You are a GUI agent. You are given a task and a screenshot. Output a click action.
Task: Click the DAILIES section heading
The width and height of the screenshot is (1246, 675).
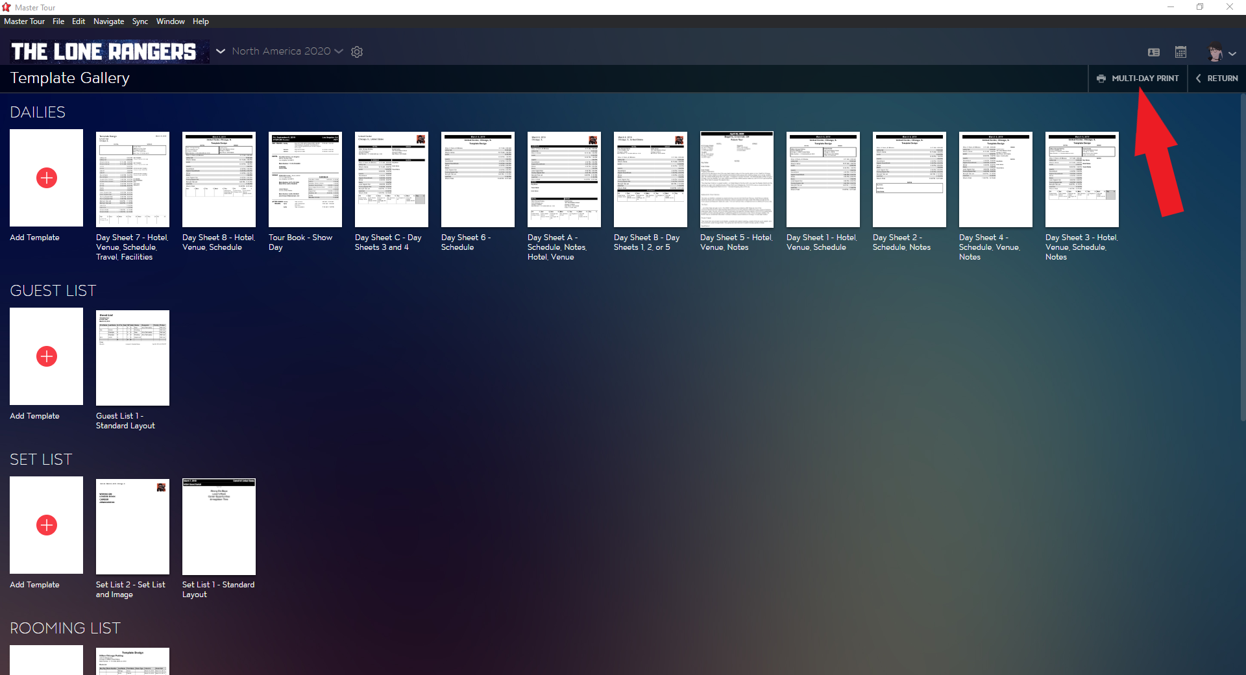point(38,112)
